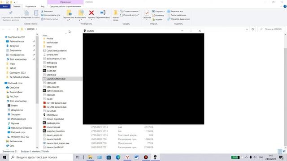The image size is (287, 161).
Task: Go up one folder with the up arrow
Action: point(17,29)
